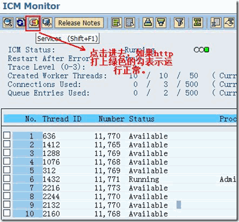Click the Select All rows icon
This screenshot has height=222, width=239.
click(x=117, y=23)
